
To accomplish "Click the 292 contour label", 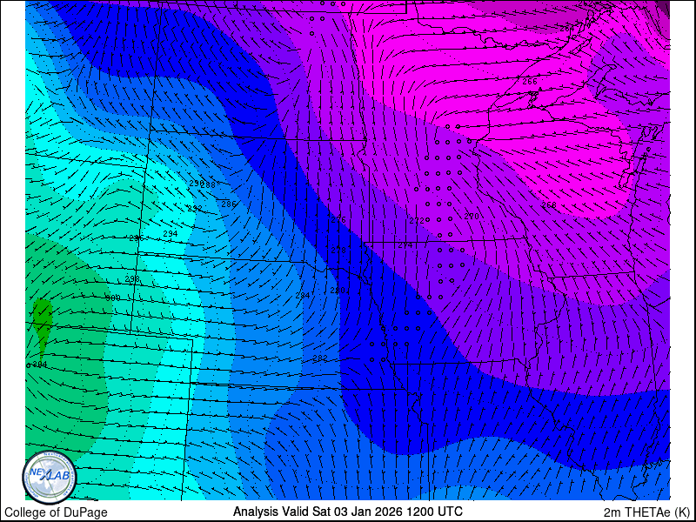I will pyautogui.click(x=195, y=208).
